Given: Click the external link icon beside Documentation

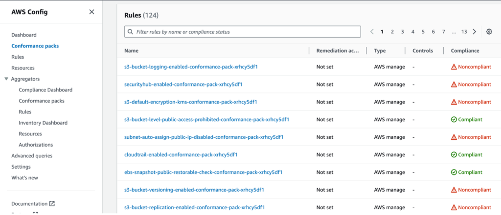Looking at the screenshot, I should tap(52, 203).
